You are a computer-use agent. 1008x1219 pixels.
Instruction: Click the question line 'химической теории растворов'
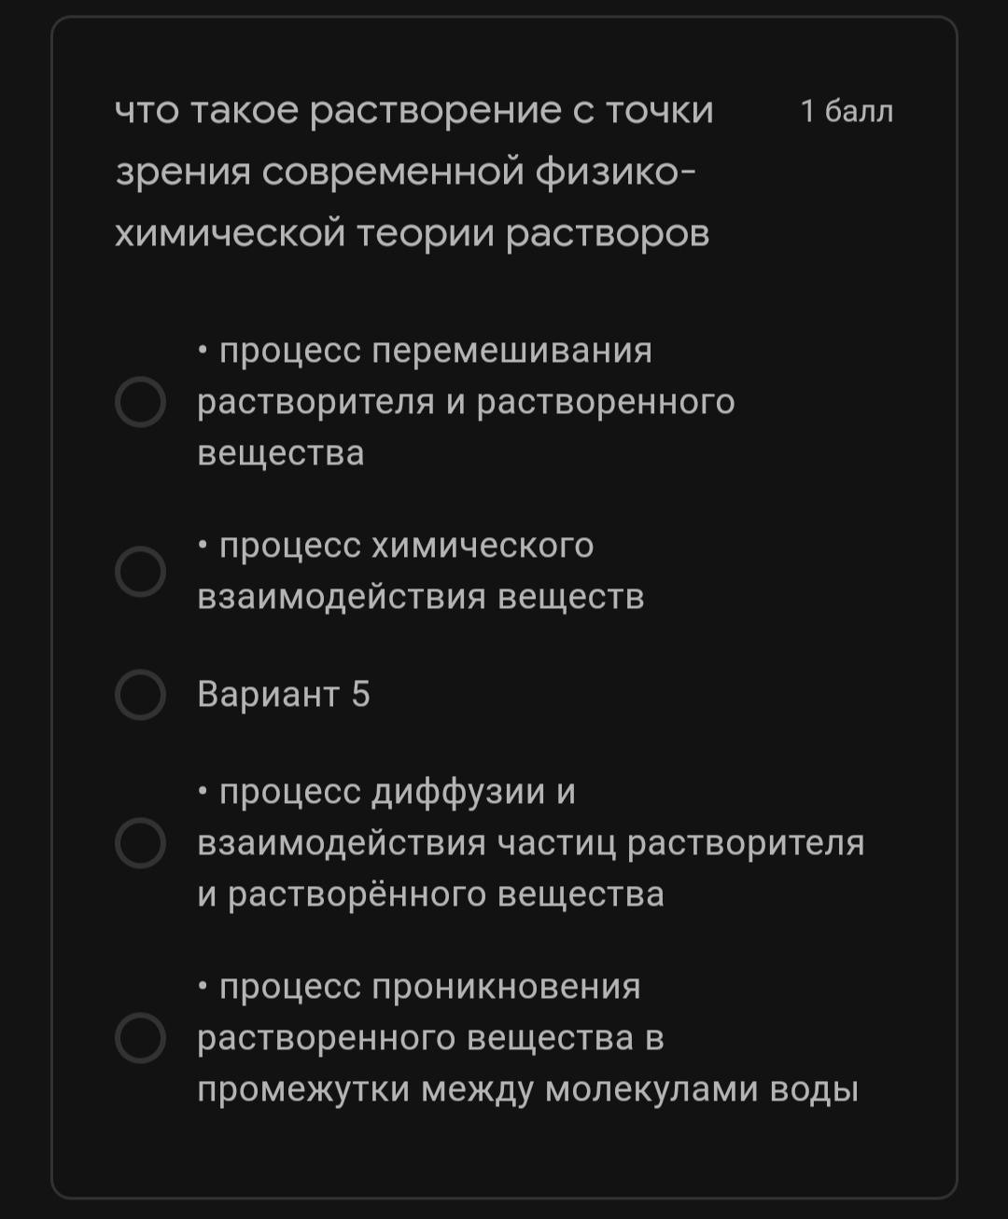413,233
